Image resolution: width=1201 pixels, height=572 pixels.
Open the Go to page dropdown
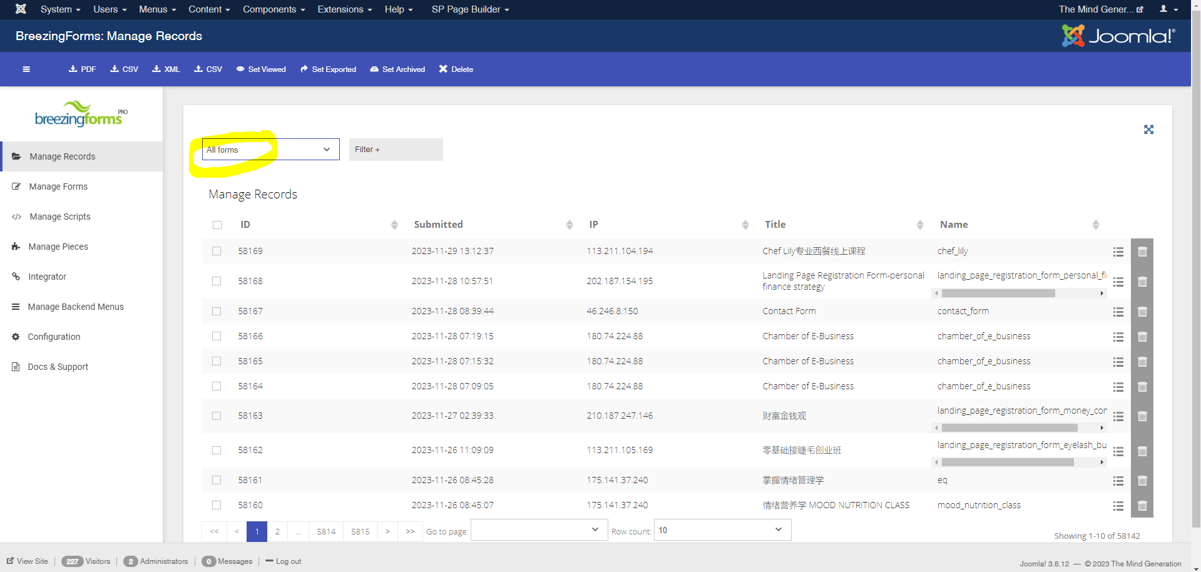[539, 530]
